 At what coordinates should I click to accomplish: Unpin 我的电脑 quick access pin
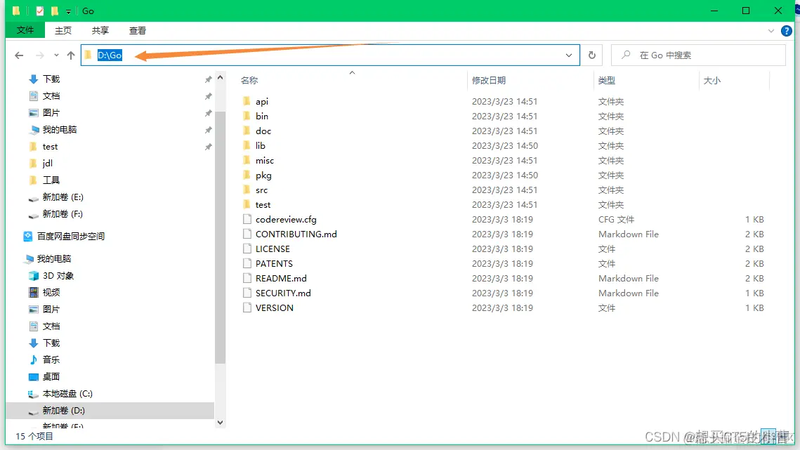coord(208,130)
